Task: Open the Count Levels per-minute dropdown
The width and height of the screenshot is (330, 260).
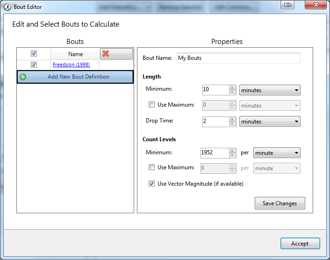Action: point(276,152)
